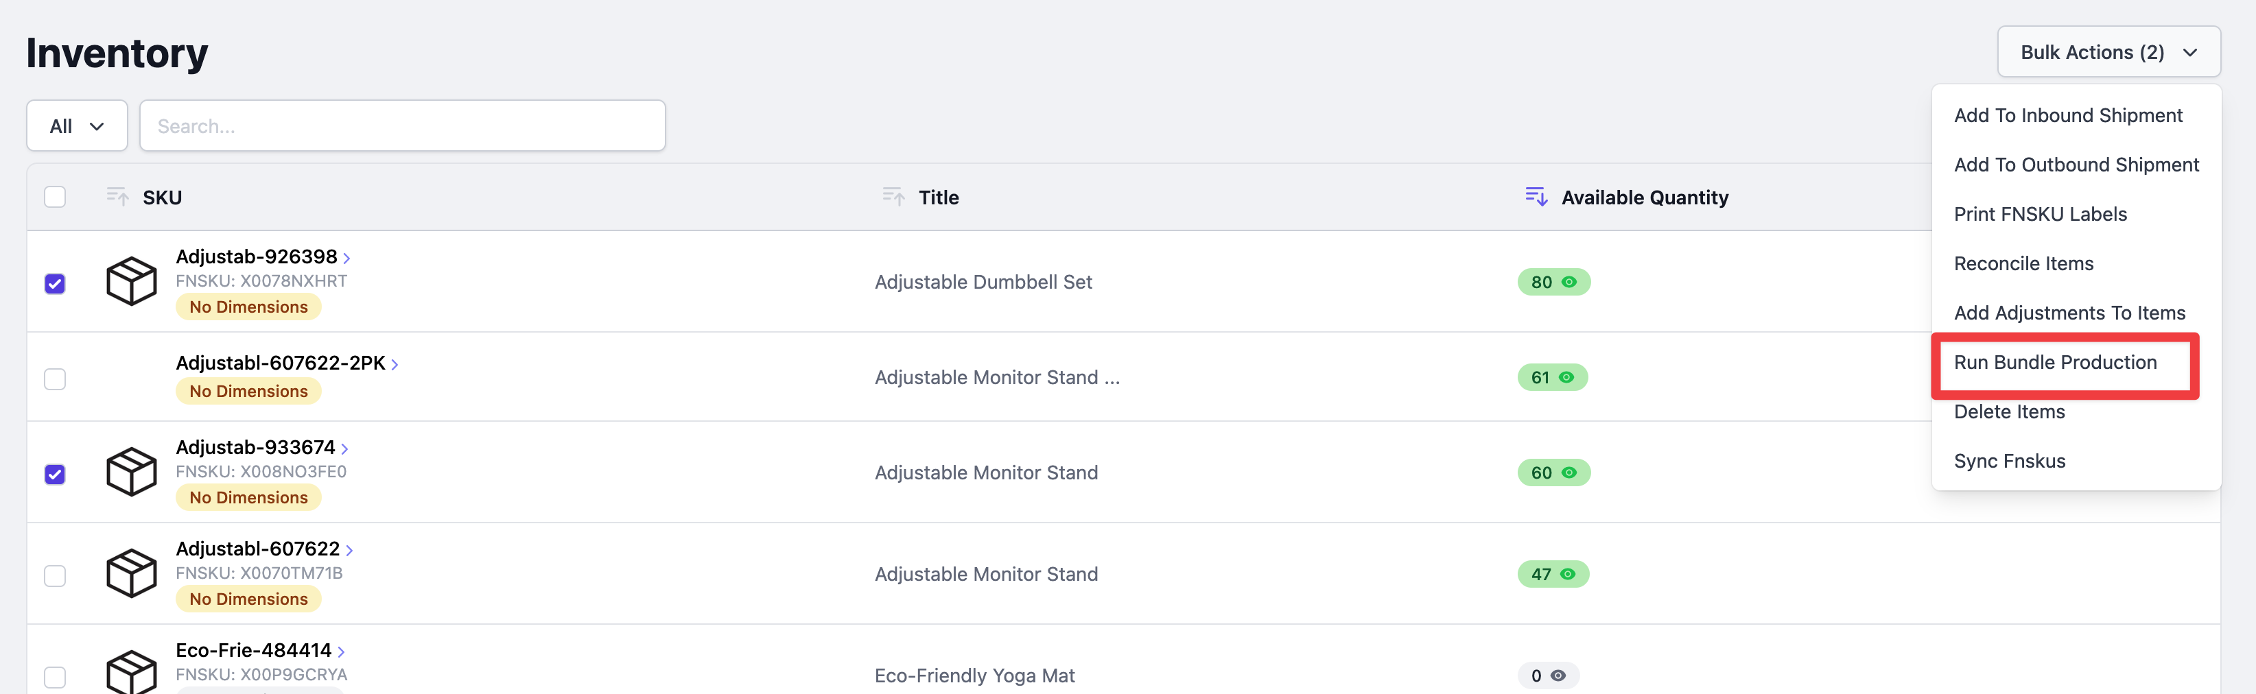
Task: Open the All filter dropdown
Action: [x=77, y=126]
